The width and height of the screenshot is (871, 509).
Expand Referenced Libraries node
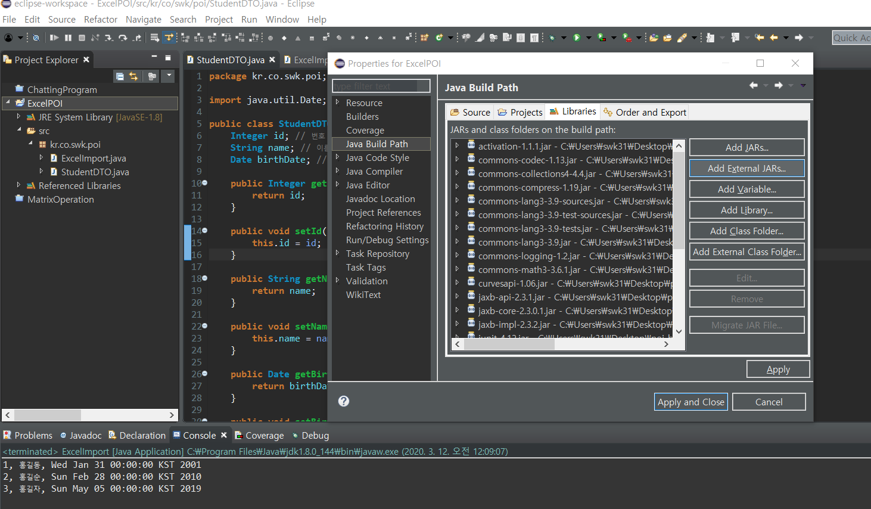point(18,185)
